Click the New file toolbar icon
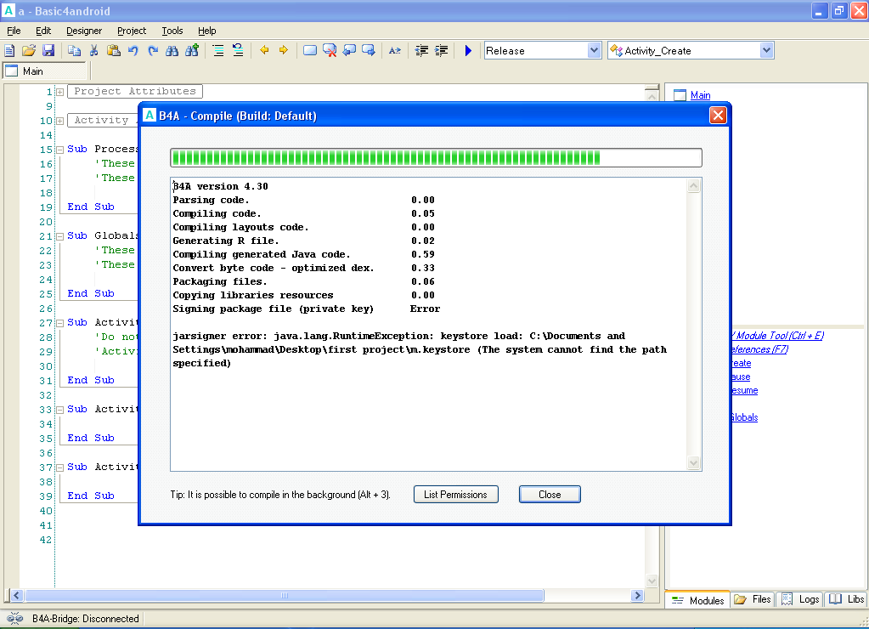This screenshot has height=629, width=869. click(9, 51)
